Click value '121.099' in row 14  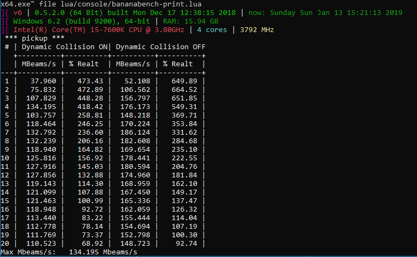click(x=41, y=192)
